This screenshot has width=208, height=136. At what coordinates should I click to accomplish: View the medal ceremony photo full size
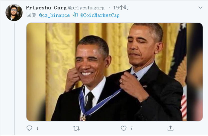[x=115, y=72]
